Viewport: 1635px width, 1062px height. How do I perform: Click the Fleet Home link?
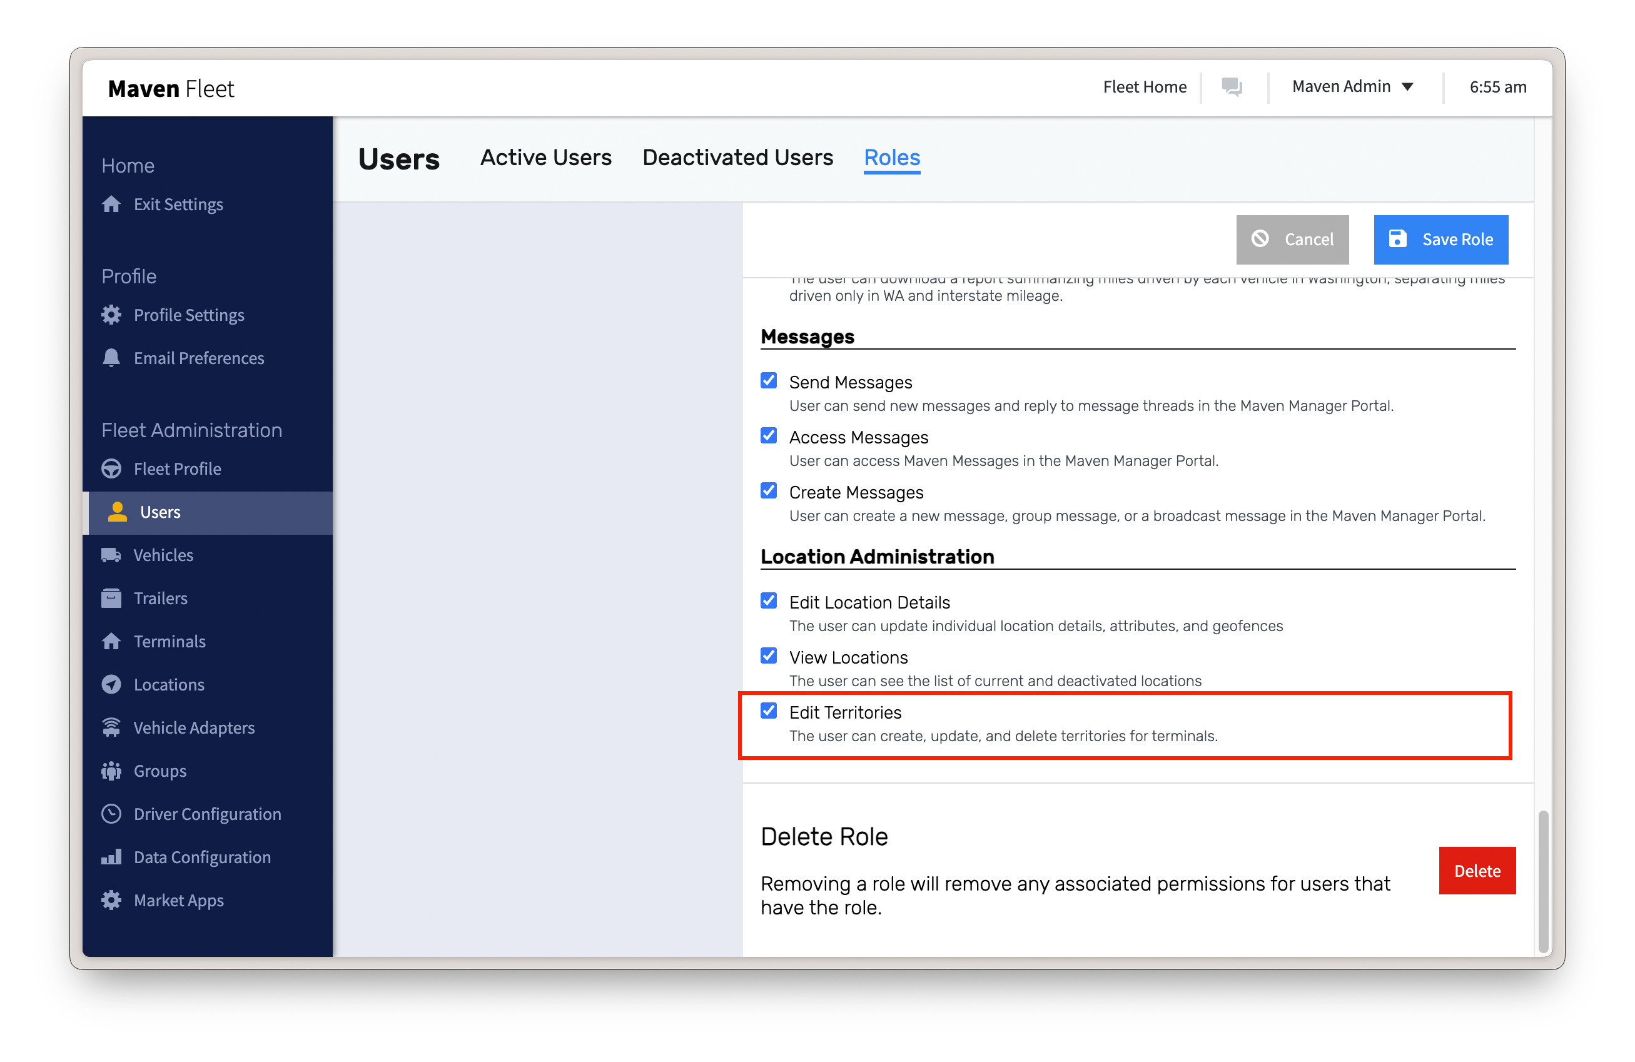pos(1145,87)
